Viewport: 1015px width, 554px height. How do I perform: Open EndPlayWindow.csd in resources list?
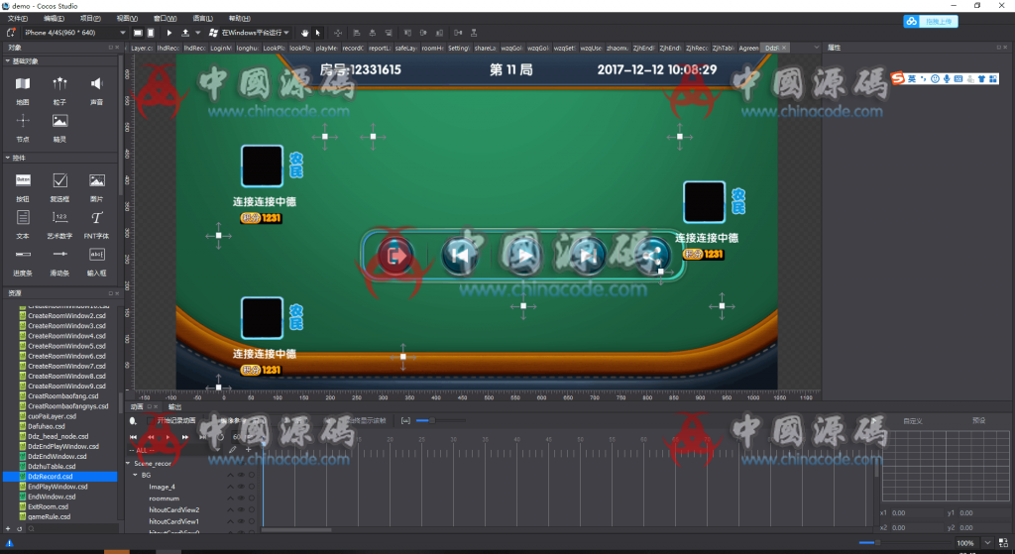tap(57, 487)
